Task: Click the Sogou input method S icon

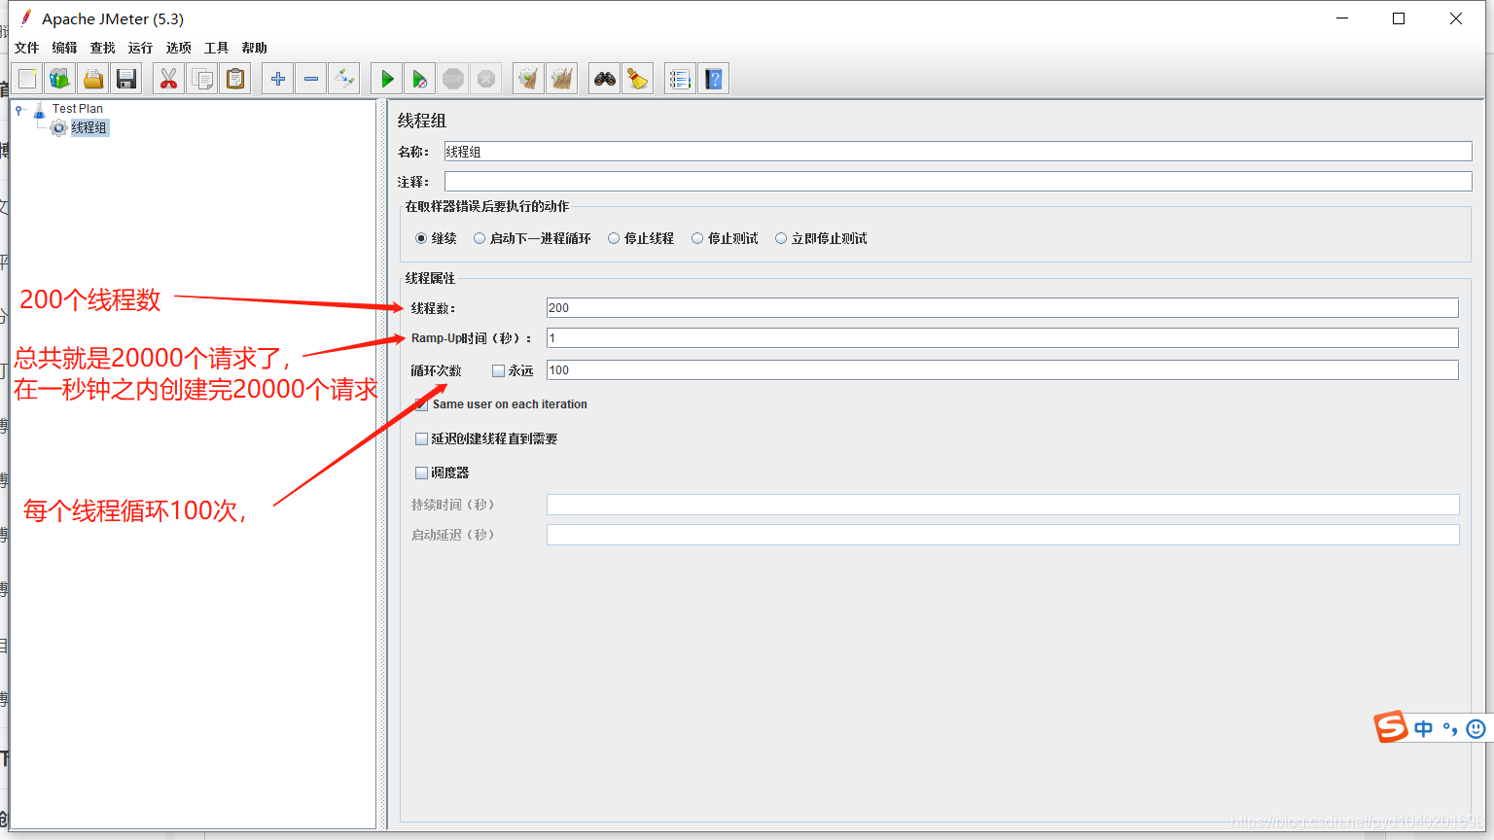Action: click(x=1391, y=727)
